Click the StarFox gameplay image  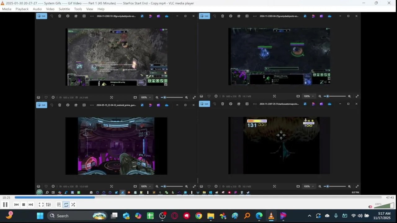point(279,146)
